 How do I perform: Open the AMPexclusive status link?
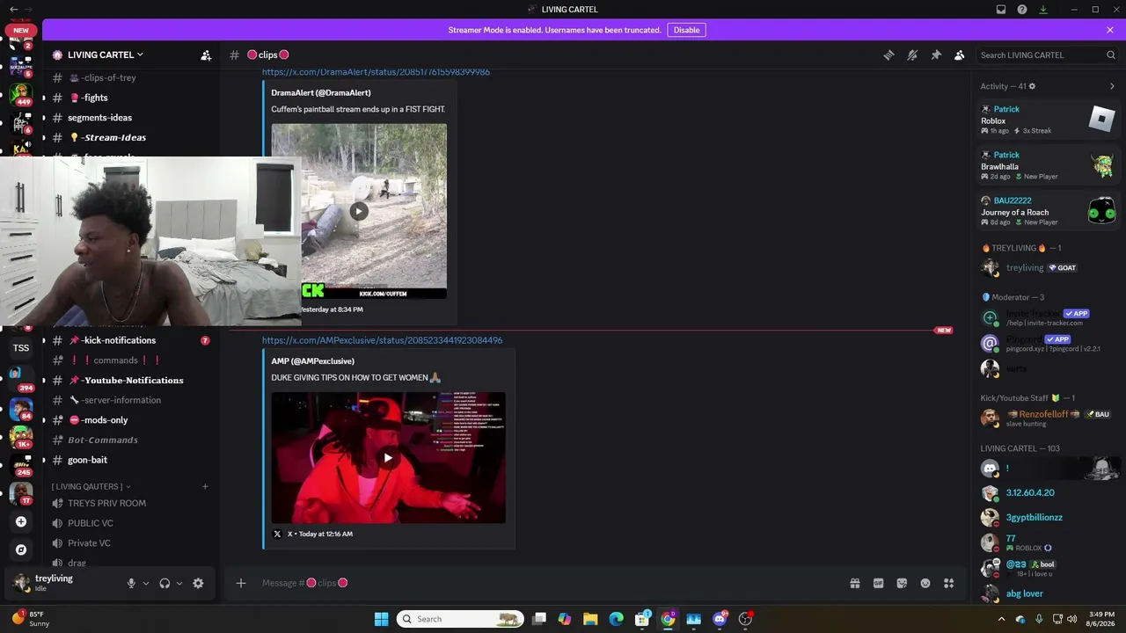point(383,340)
